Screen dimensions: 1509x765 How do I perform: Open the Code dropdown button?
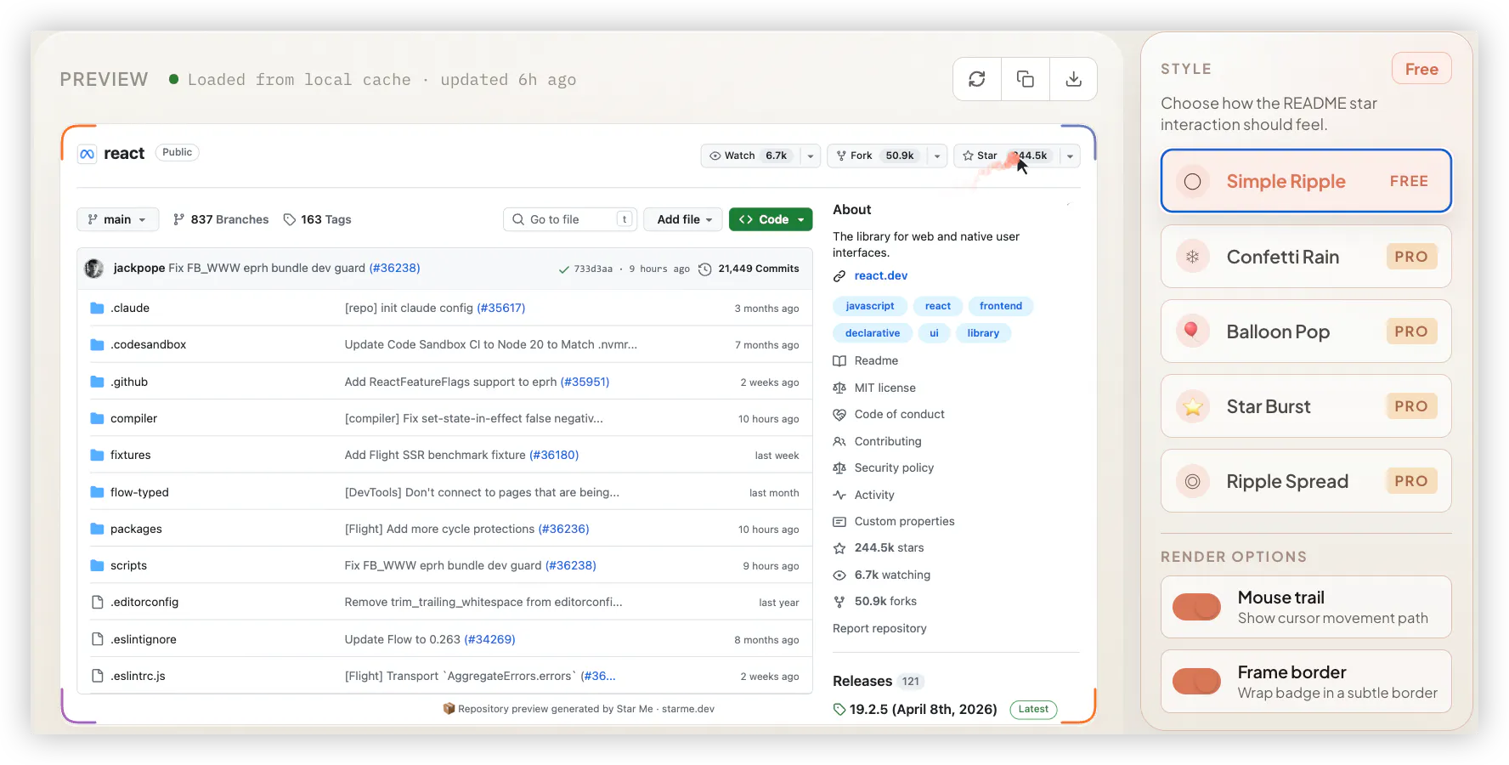[x=771, y=219]
